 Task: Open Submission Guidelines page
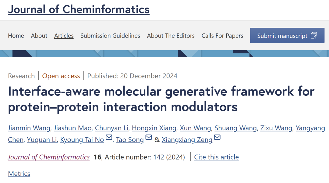110,36
